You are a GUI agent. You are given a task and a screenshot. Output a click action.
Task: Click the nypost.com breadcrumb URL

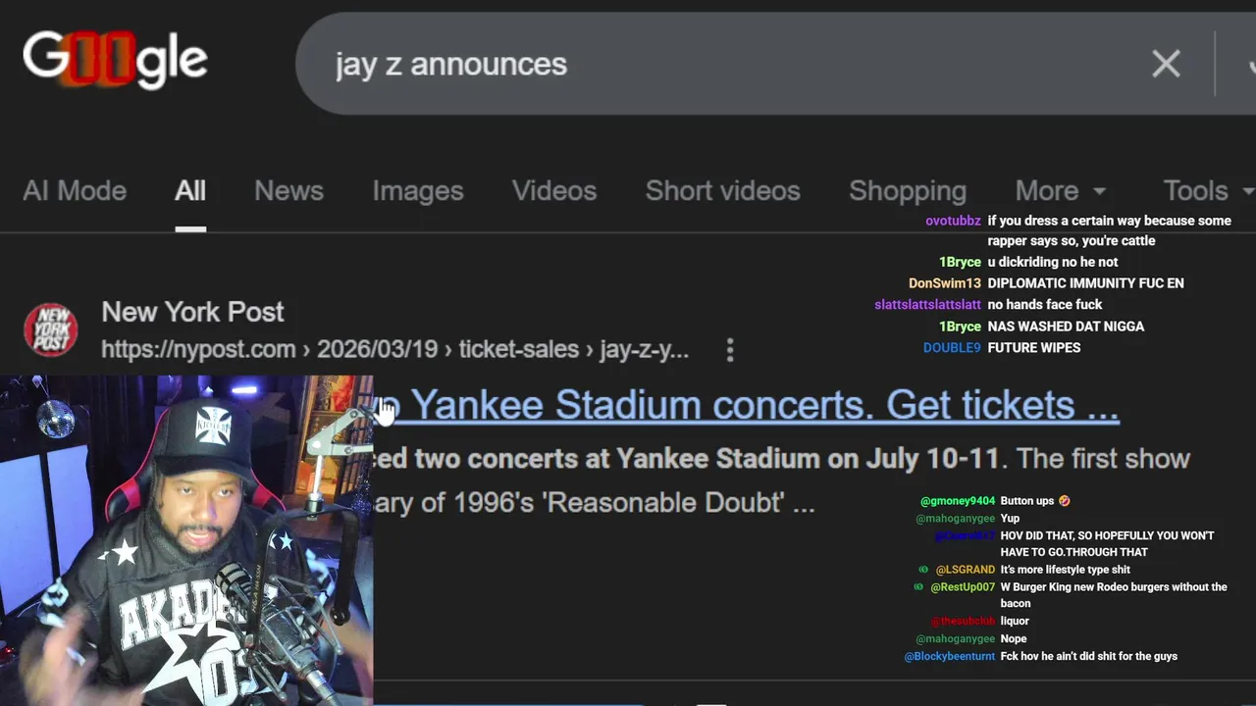tap(394, 350)
